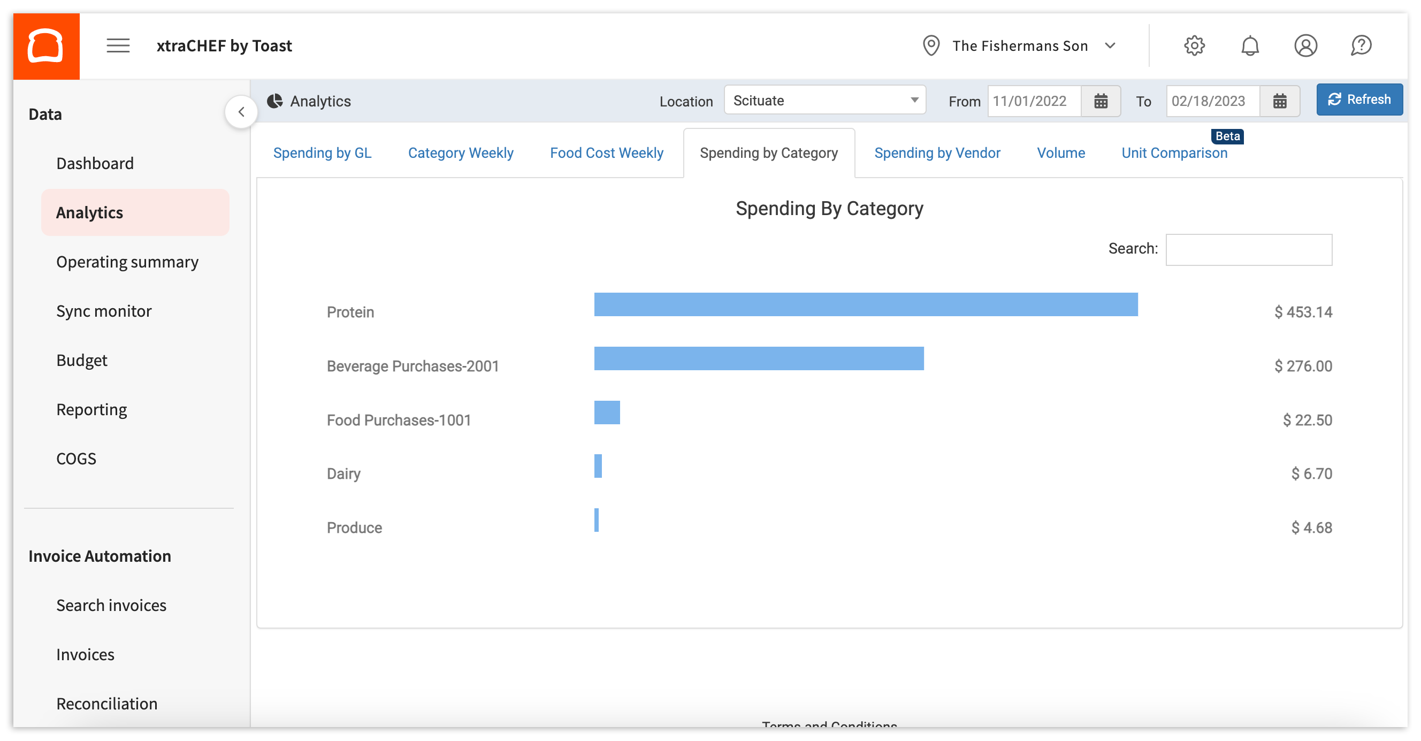Click the location pin icon
This screenshot has height=741, width=1421.
pos(930,46)
